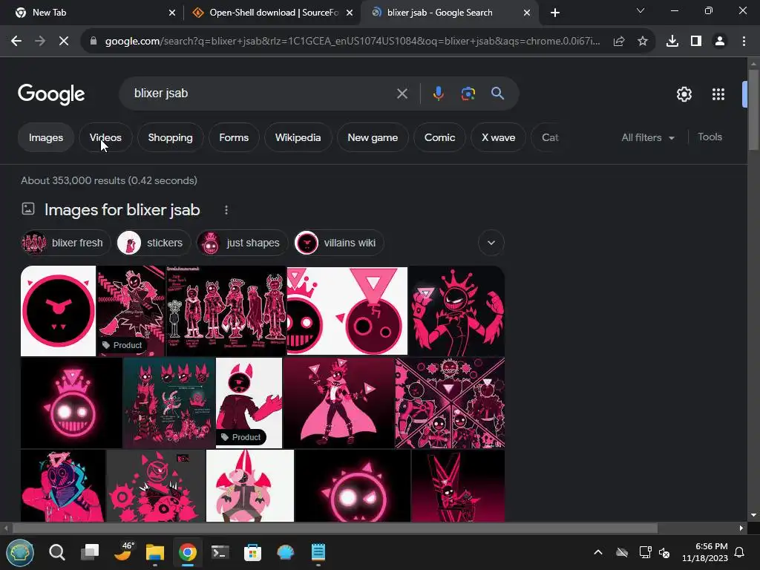Open a new browser tab with plus
This screenshot has height=570, width=760.
(555, 13)
